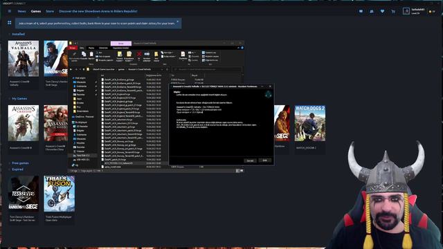This screenshot has height=249, width=443.
Task: Expand the Explorer ribbon collapse chevron
Action: click(x=238, y=48)
